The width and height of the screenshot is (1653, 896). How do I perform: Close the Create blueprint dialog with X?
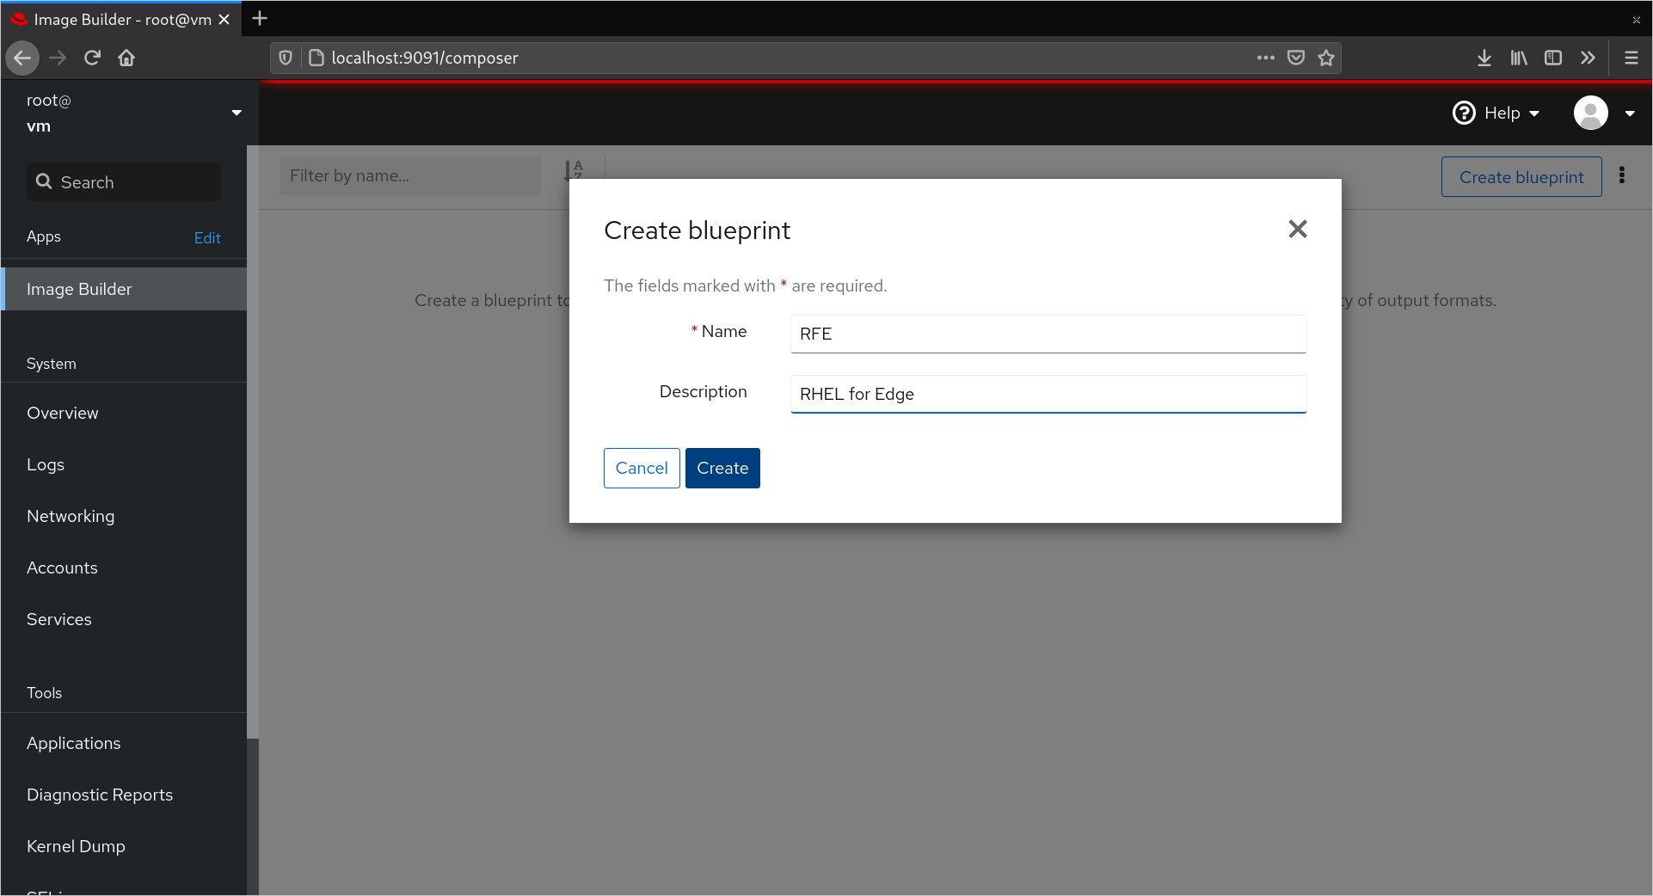tap(1298, 229)
